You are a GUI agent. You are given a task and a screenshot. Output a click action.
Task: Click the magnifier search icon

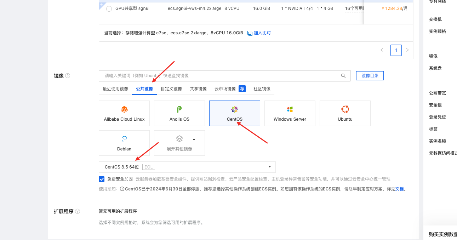point(343,76)
